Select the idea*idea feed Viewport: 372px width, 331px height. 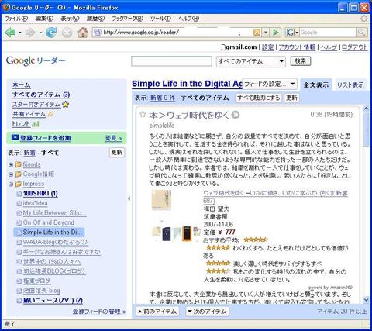click(x=35, y=203)
